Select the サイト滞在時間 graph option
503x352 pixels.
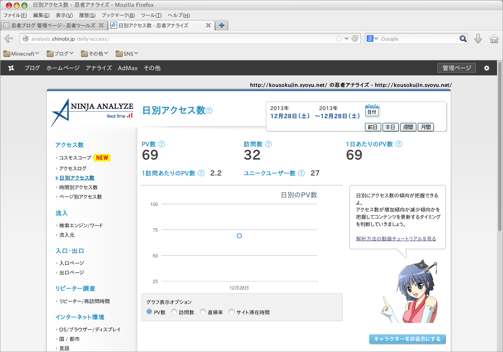pyautogui.click(x=231, y=312)
